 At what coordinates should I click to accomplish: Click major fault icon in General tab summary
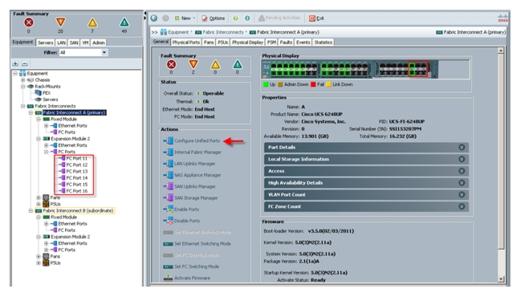(193, 65)
